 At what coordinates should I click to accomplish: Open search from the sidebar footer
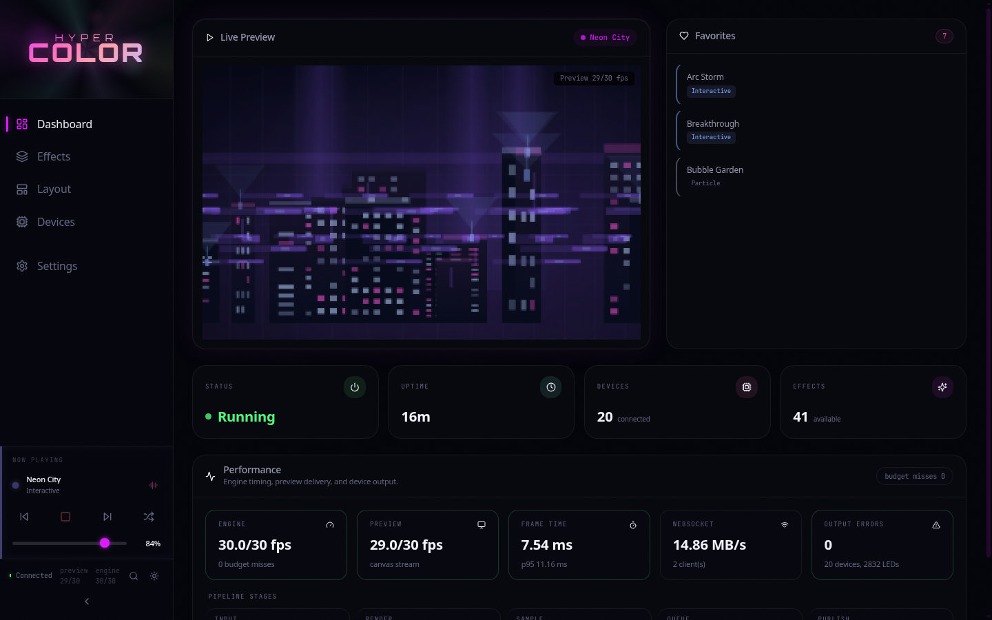pyautogui.click(x=134, y=576)
